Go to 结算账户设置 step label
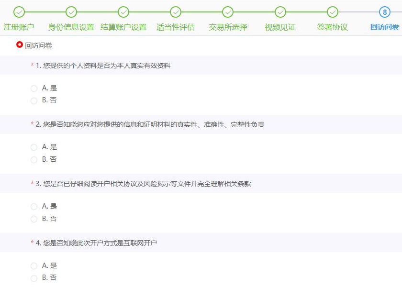402x288 pixels. click(x=123, y=27)
